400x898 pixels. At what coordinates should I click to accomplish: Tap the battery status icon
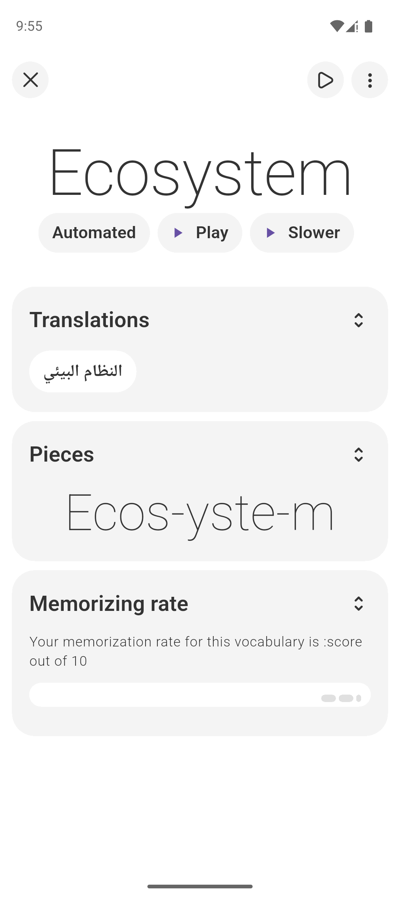(368, 26)
